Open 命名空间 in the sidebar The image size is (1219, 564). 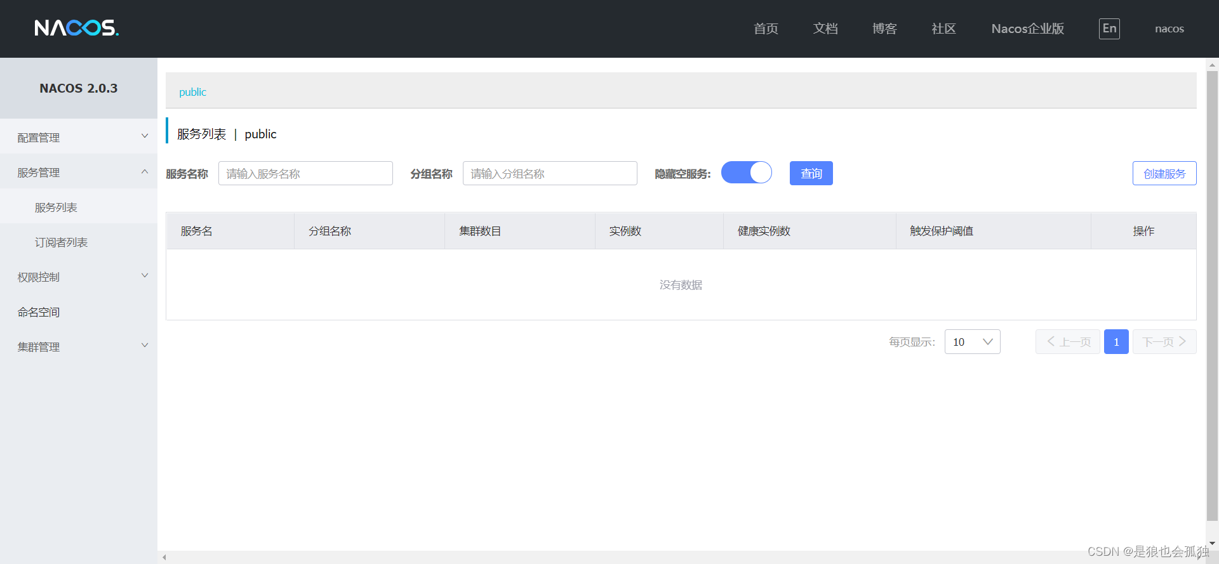coord(79,312)
